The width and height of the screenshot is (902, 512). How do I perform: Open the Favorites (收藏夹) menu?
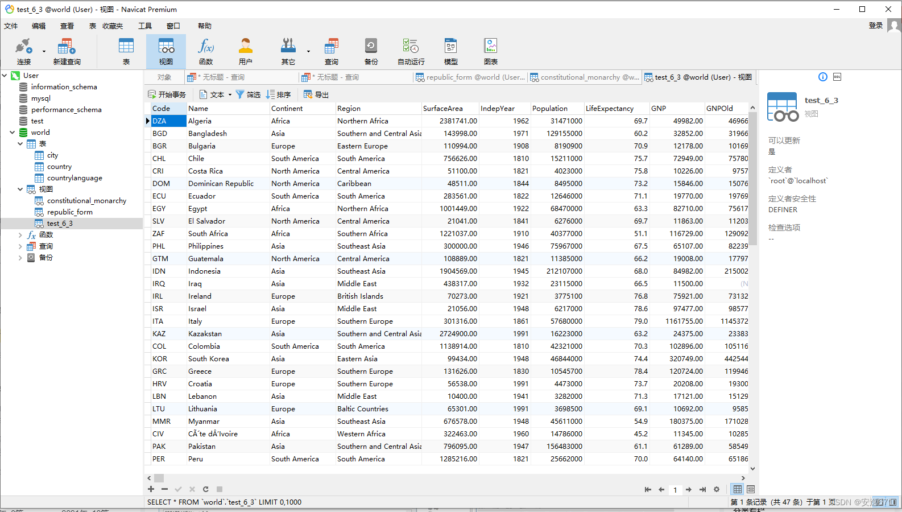[113, 26]
